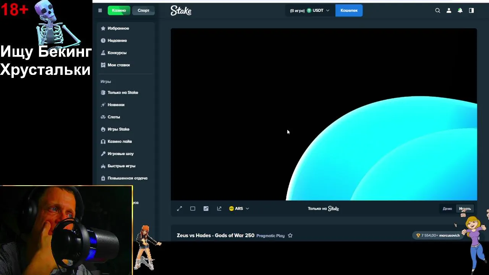Select Игры Stake sidebar item
This screenshot has width=489, height=275.
click(x=126, y=129)
